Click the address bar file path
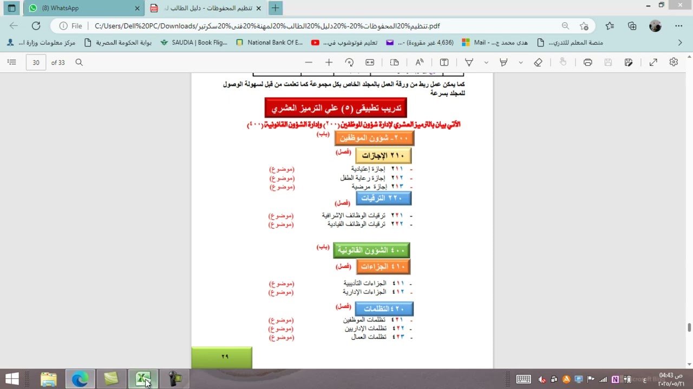 tap(267, 26)
